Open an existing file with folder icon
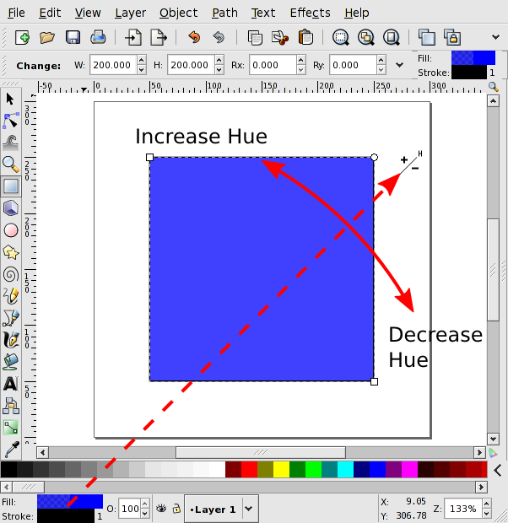Screen dimensions: 508x523 (47, 37)
